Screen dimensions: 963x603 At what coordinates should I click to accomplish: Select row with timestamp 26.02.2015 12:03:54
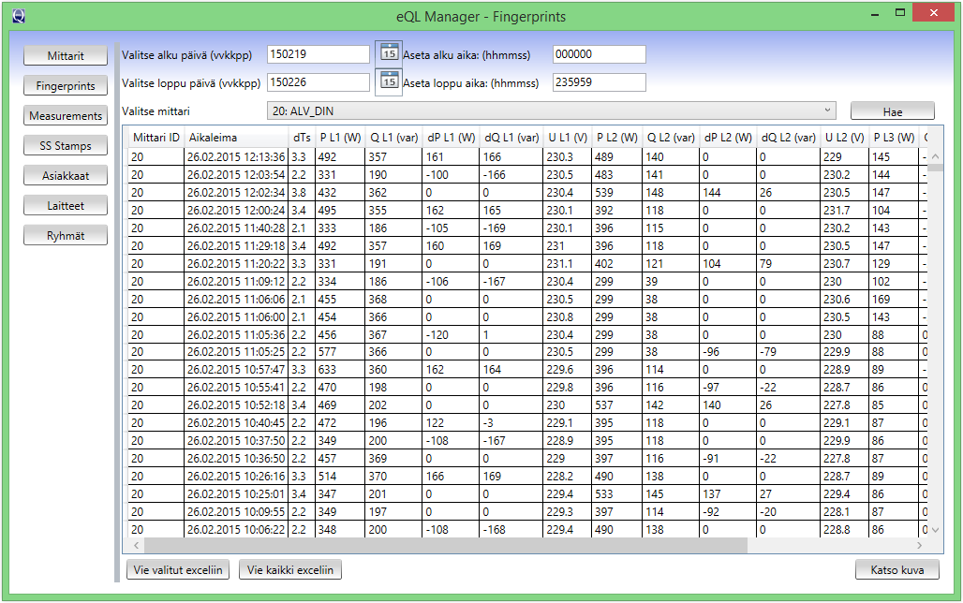[527, 175]
